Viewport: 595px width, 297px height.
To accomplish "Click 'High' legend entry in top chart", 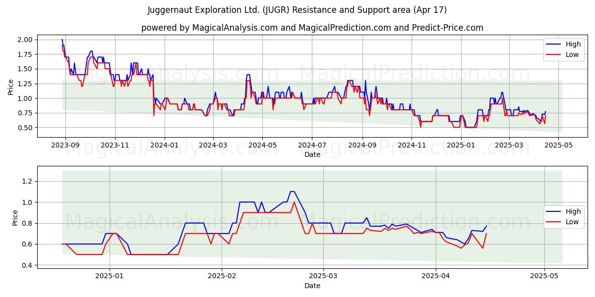I will (x=574, y=44).
